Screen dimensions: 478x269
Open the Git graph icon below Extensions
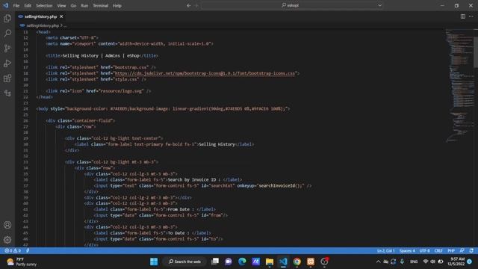7,93
